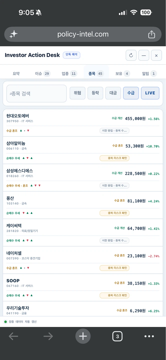Viewport: 166px width, 360px height.
Task: Tap the sparkle icon in the address bar
Action: pyautogui.click(x=13, y=34)
